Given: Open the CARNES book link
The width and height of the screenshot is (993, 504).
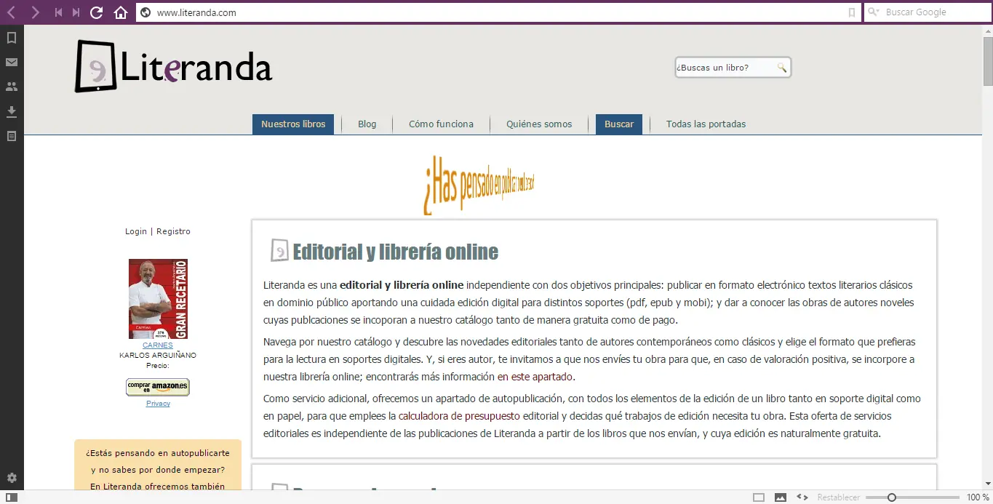Looking at the screenshot, I should tap(158, 345).
